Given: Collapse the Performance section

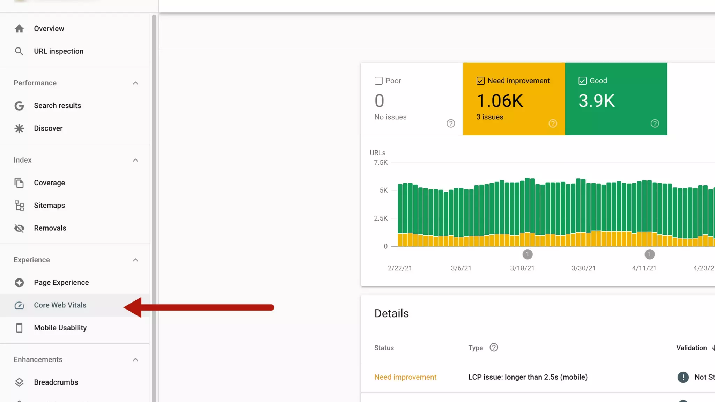Looking at the screenshot, I should [x=135, y=83].
